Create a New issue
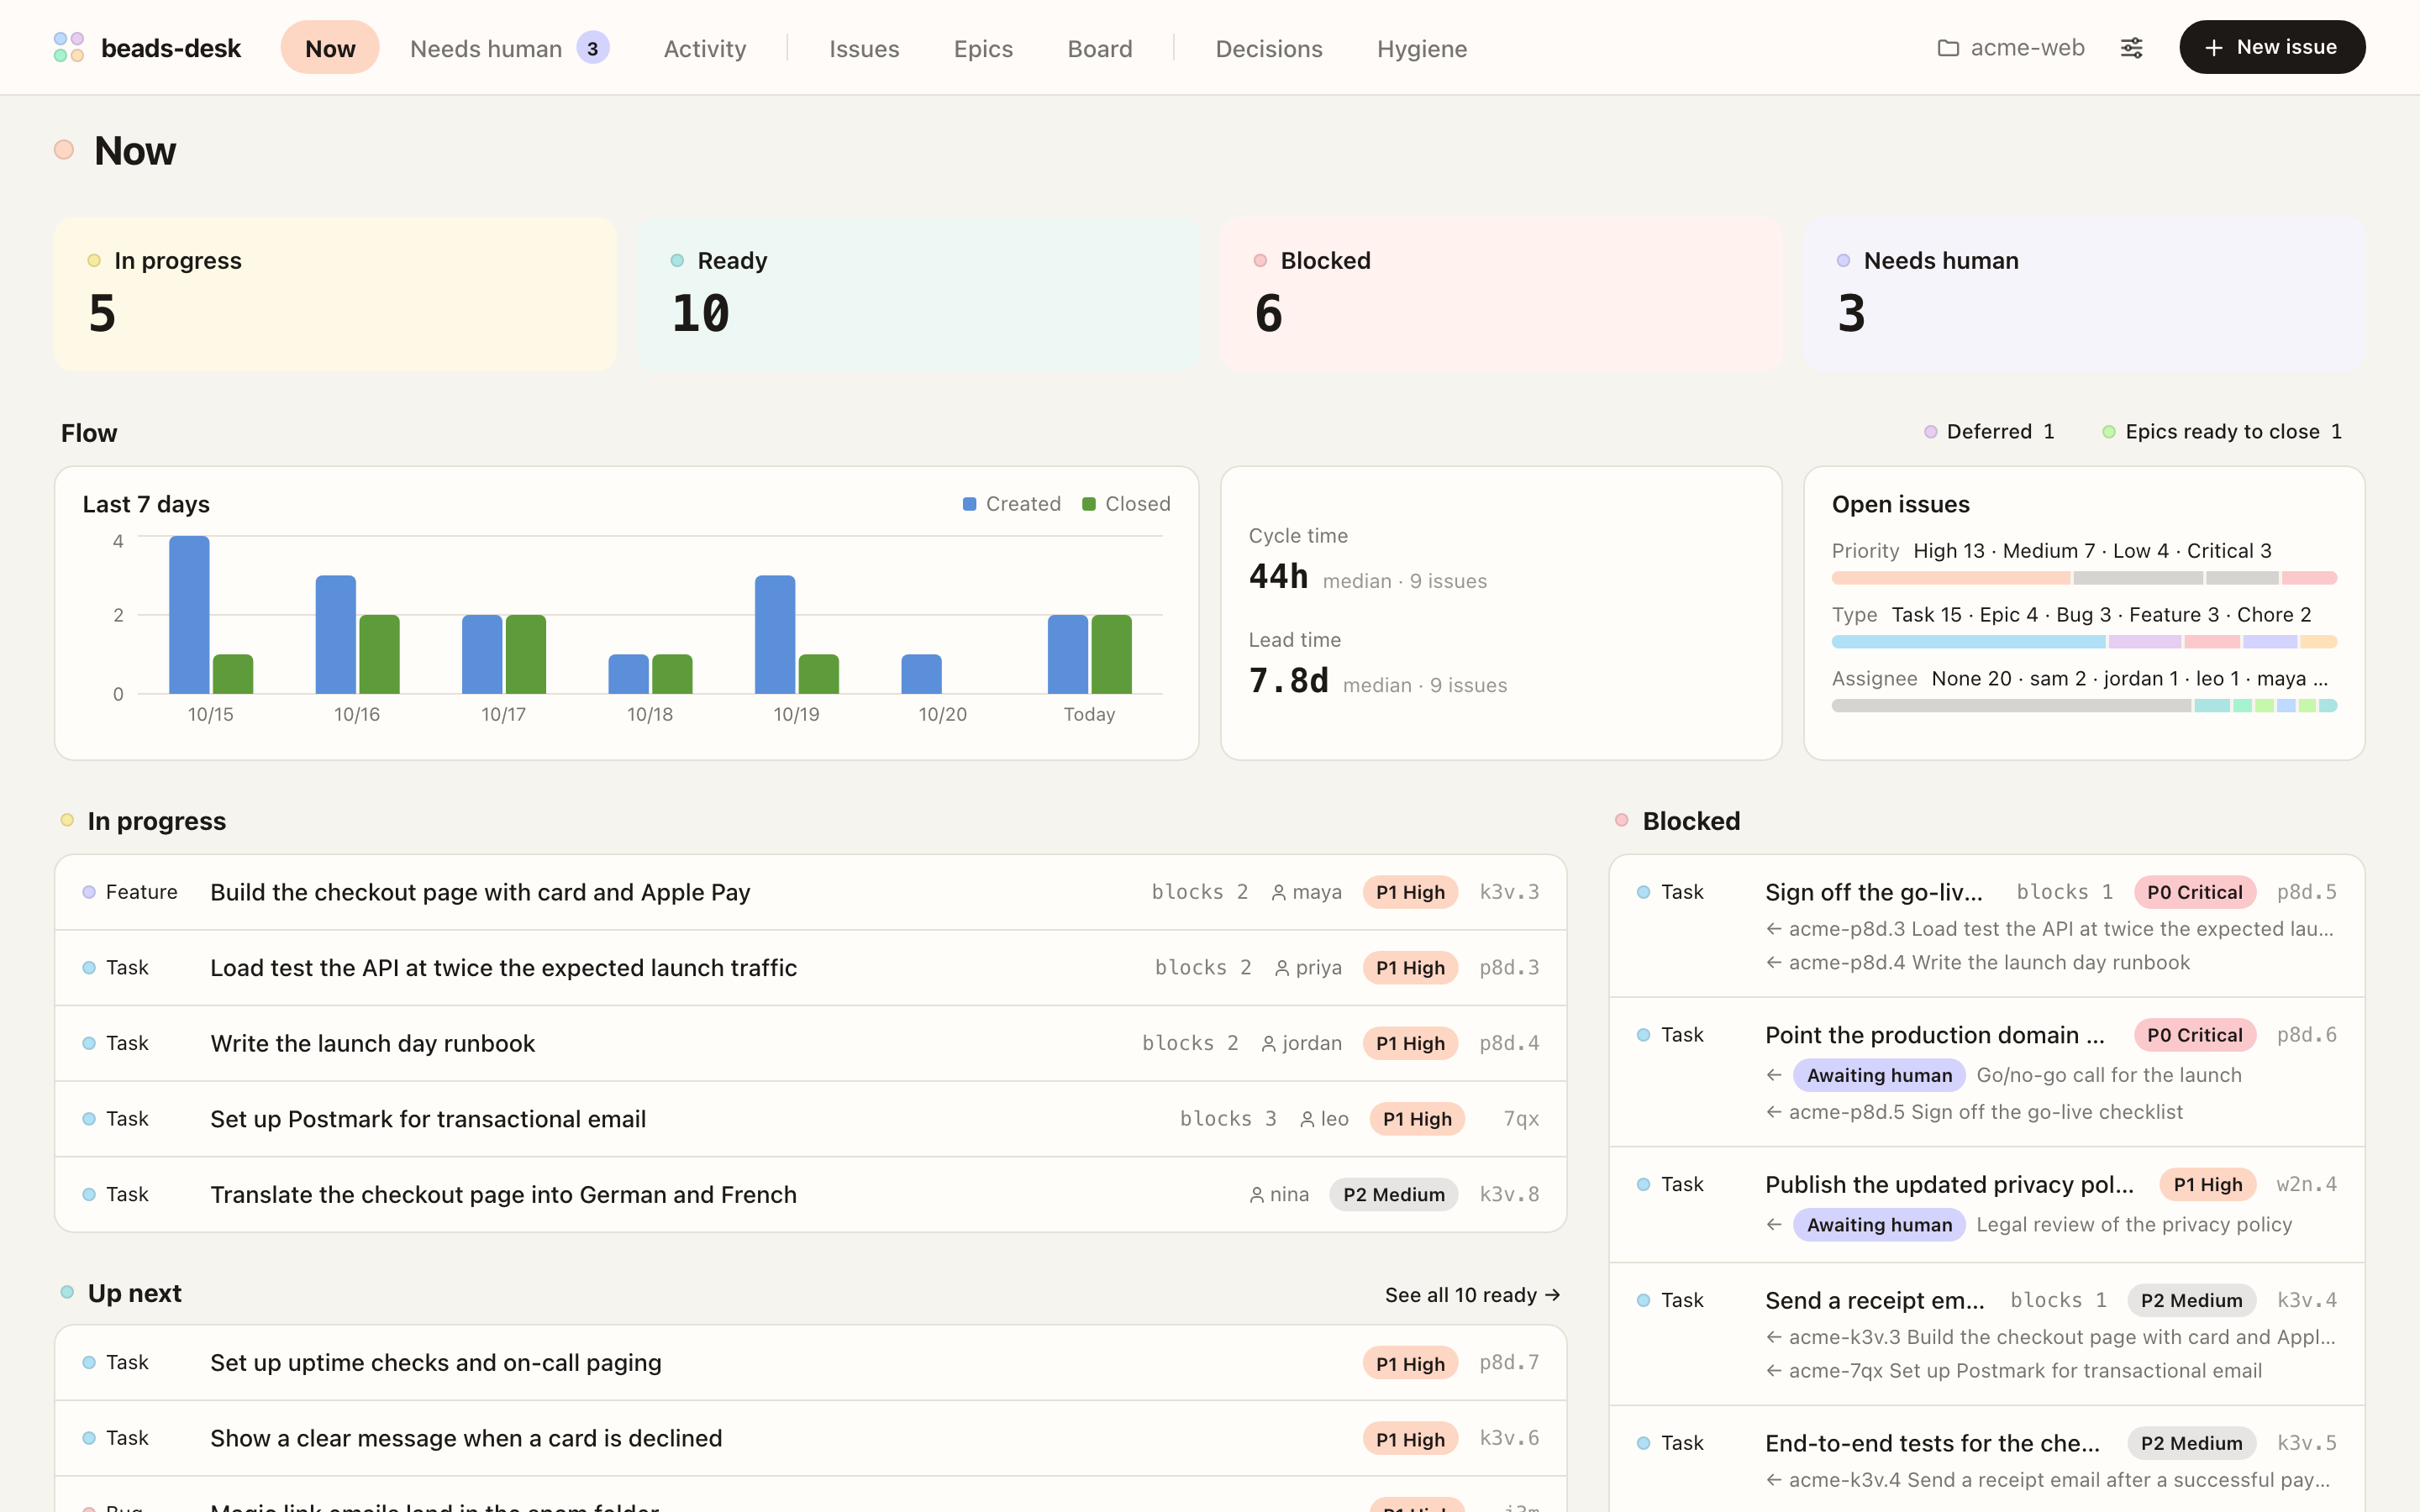Image resolution: width=2420 pixels, height=1512 pixels. (x=2272, y=47)
